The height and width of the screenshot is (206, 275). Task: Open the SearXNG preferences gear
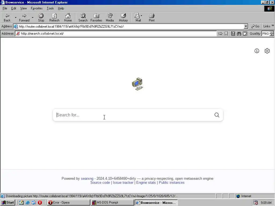point(267,51)
